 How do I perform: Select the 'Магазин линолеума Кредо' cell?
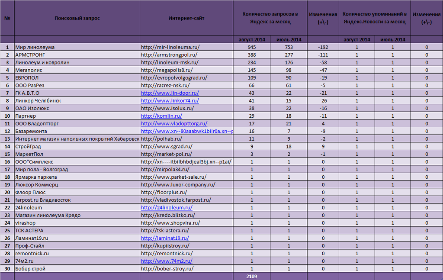click(77, 215)
